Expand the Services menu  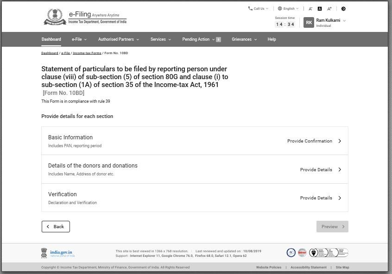(x=160, y=39)
